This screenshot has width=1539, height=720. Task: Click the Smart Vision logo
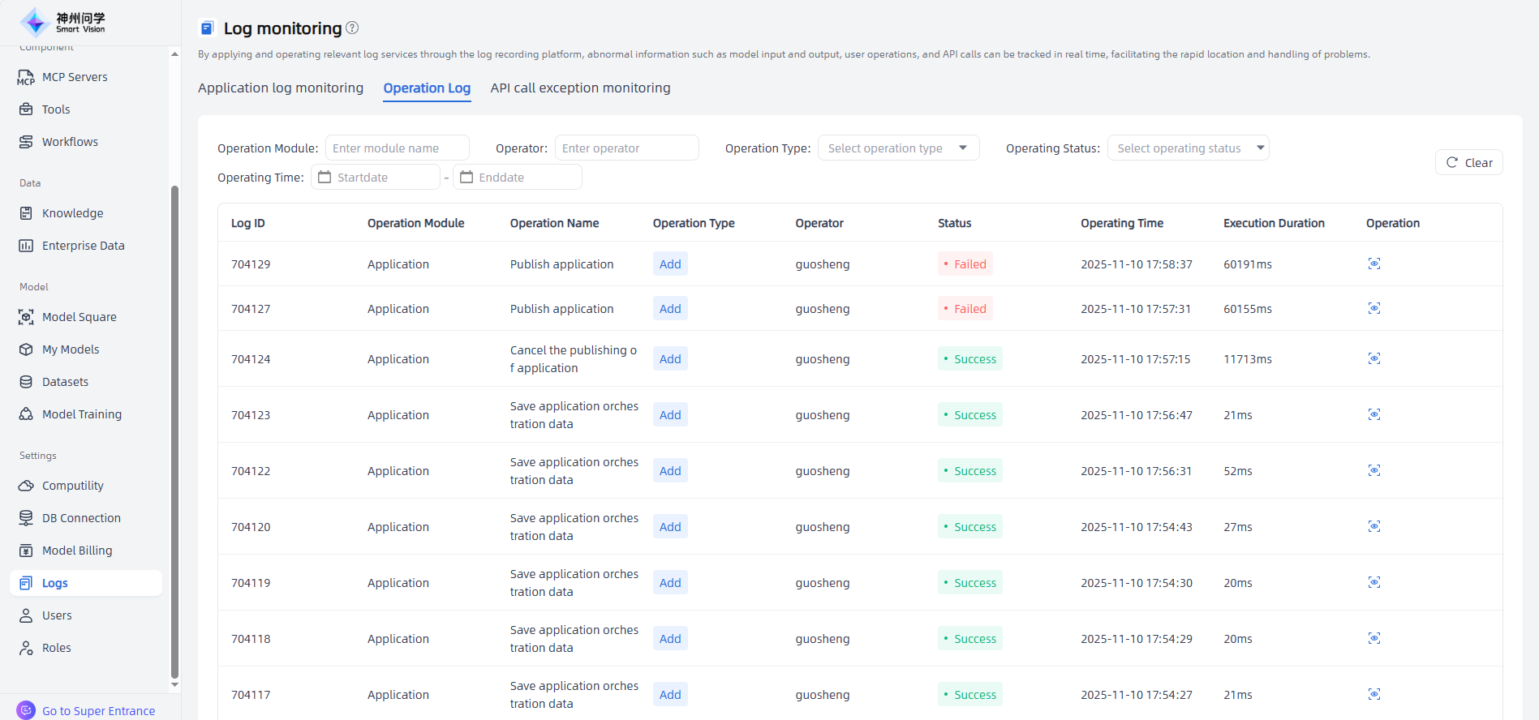click(62, 22)
